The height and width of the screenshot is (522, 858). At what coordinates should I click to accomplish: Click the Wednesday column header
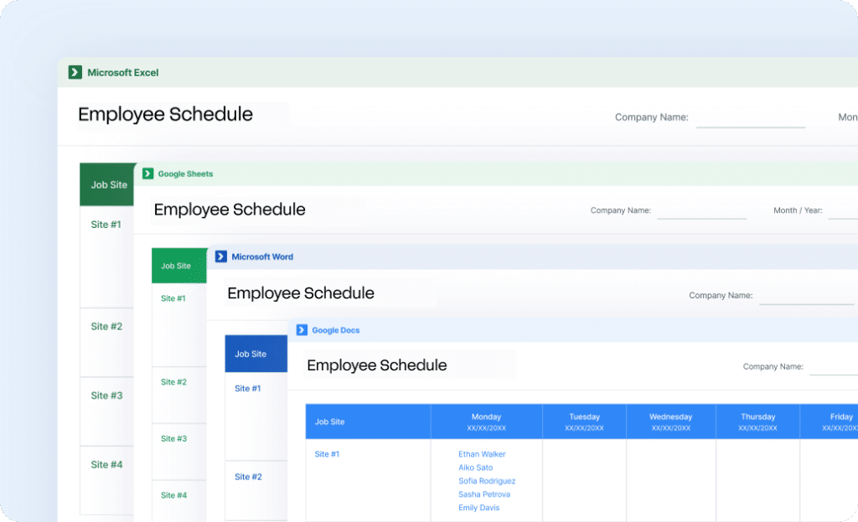pos(671,421)
